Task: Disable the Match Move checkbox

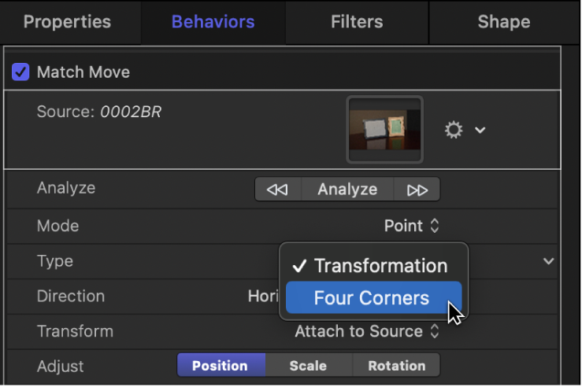Action: (x=20, y=72)
